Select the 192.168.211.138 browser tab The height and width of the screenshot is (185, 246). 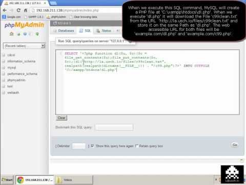tap(25, 3)
